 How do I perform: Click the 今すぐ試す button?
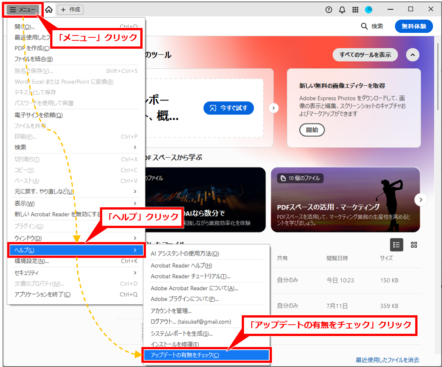pos(229,108)
